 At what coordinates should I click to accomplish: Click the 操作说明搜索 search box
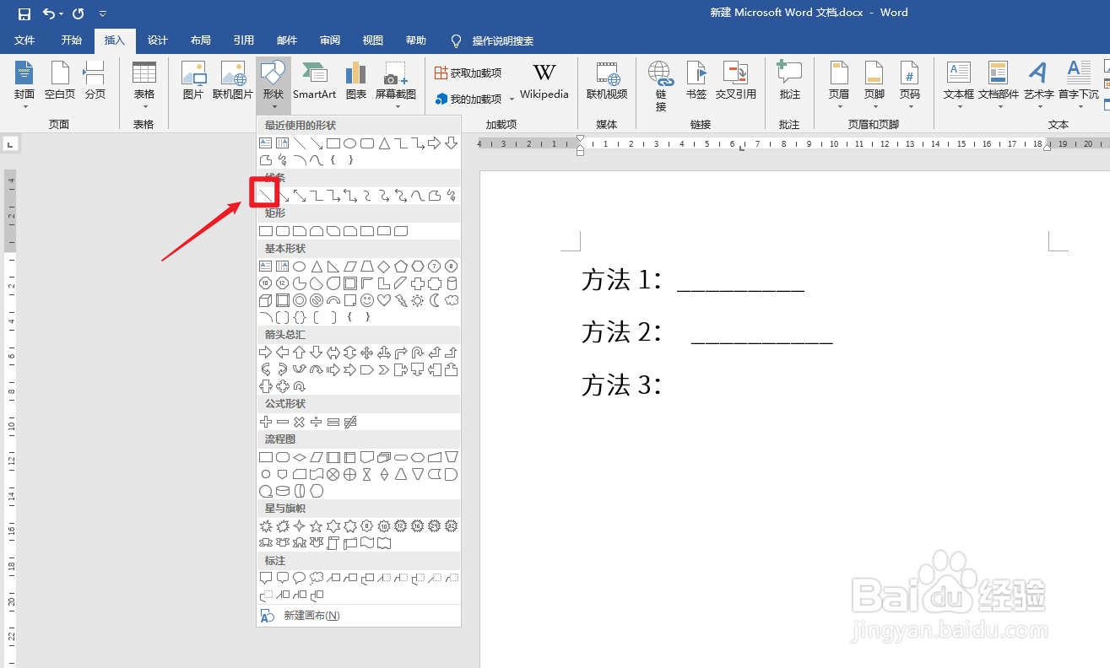(x=502, y=40)
